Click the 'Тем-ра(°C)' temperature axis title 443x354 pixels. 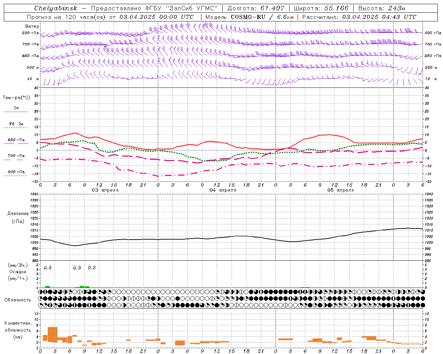[16, 98]
